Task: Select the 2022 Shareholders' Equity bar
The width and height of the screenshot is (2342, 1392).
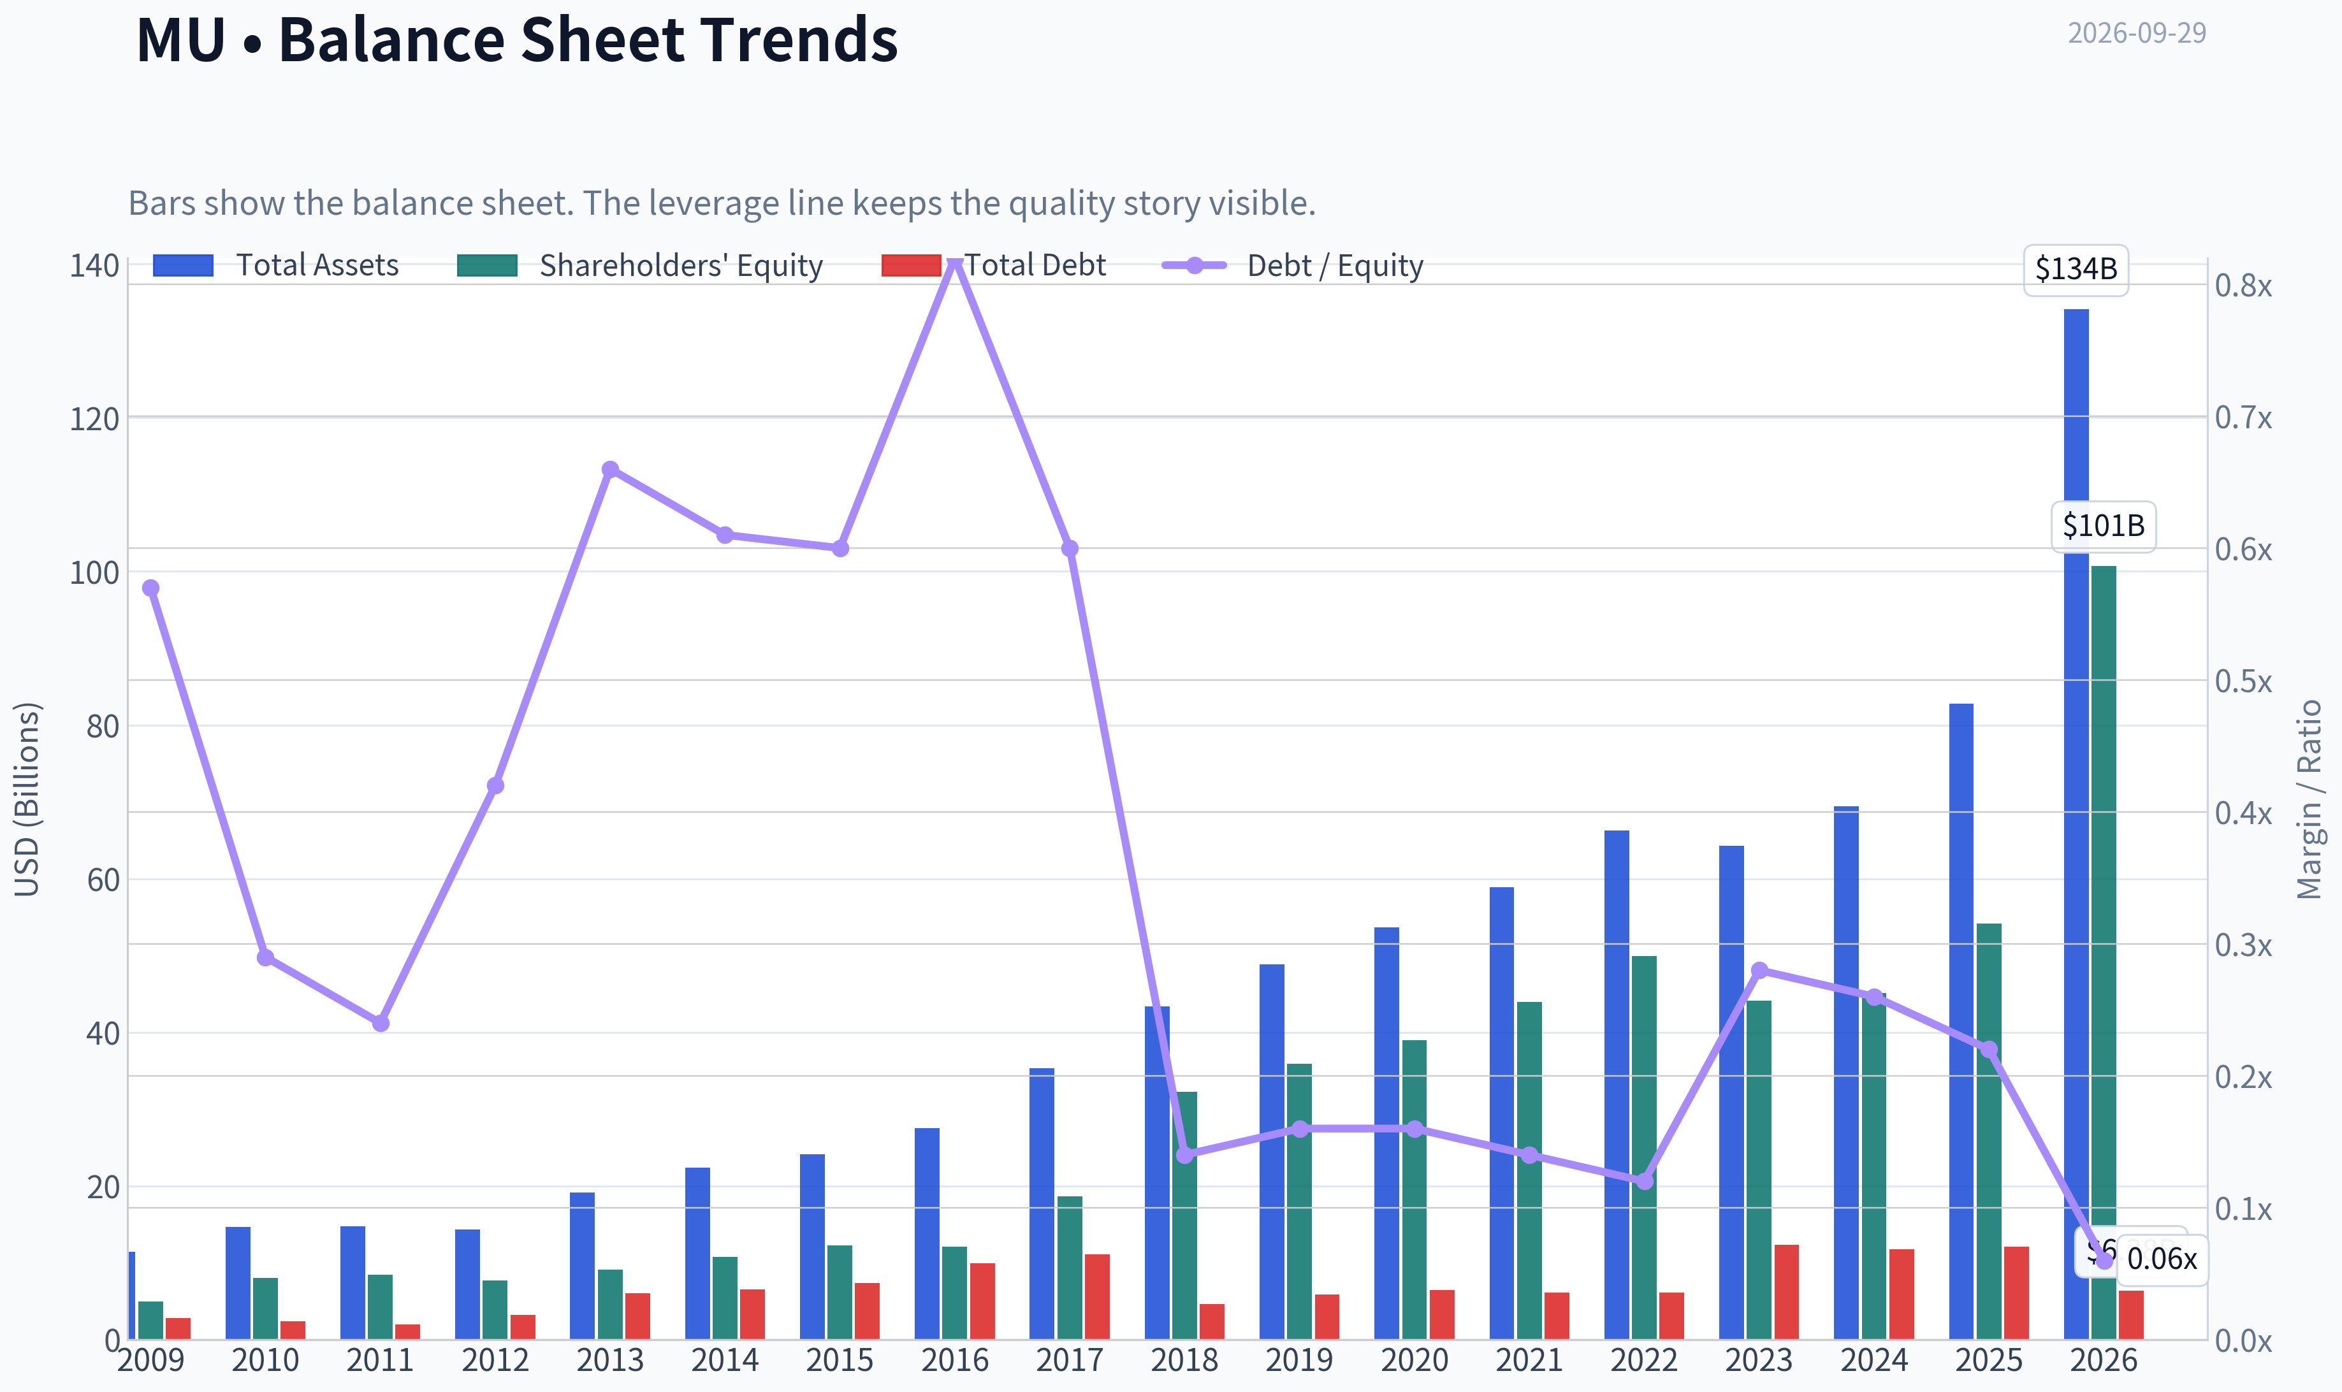Action: click(1644, 1147)
